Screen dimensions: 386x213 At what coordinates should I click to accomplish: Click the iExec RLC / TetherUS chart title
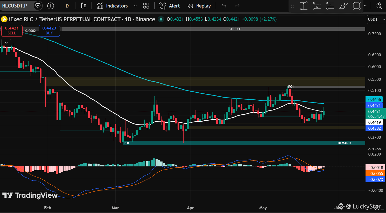(82, 19)
